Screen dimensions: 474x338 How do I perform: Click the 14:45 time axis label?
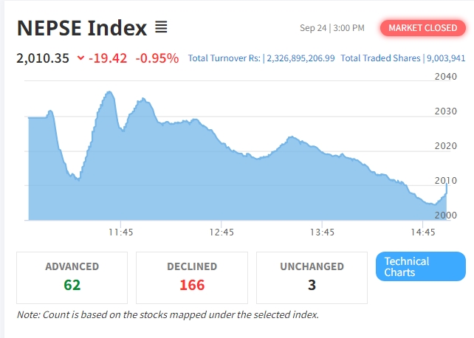click(x=422, y=232)
